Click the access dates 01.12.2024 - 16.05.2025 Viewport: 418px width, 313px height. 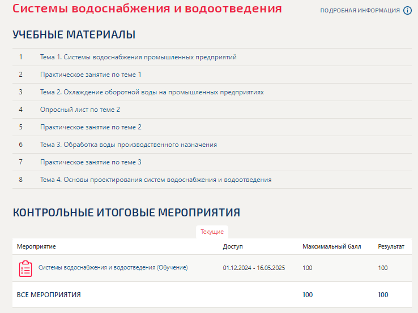254,268
